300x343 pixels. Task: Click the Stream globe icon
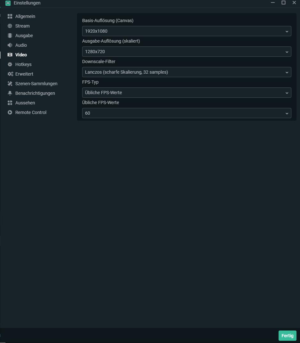click(x=10, y=26)
